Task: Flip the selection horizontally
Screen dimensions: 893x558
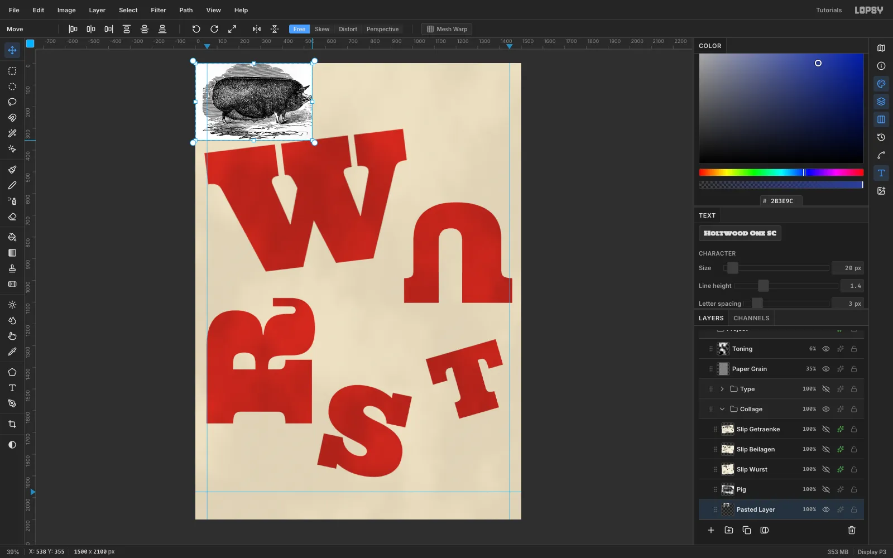Action: (x=257, y=29)
